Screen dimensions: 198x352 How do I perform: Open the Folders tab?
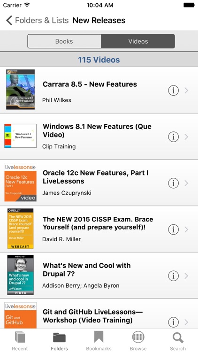[x=59, y=341]
